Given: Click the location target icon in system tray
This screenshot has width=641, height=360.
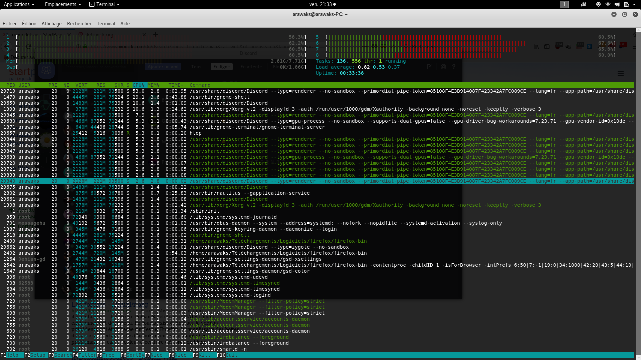Looking at the screenshot, I should pyautogui.click(x=598, y=4).
